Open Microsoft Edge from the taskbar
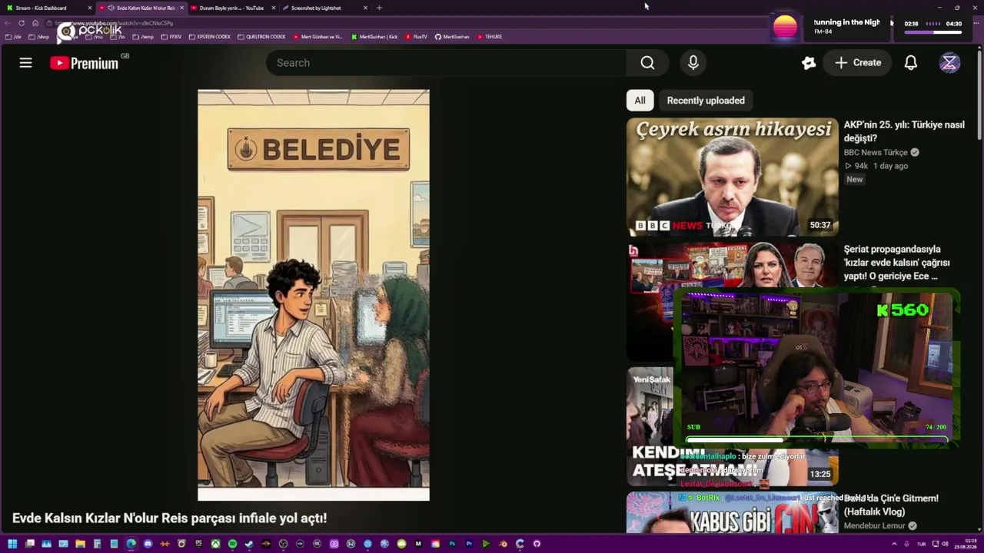This screenshot has height=553, width=984. tap(131, 544)
